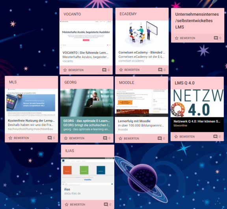This screenshot has height=209, width=227.
Task: Rate ILIAS via BEWERTEN label
Action: pos(78,205)
